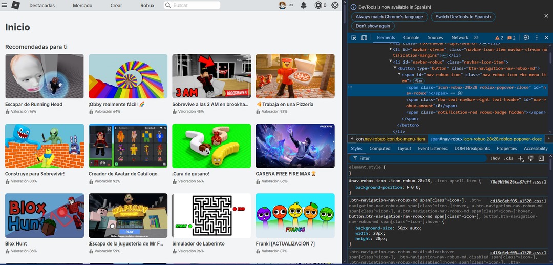Toggle the :hov element state panel
Viewport: 553px width, 265px height.
point(495,158)
